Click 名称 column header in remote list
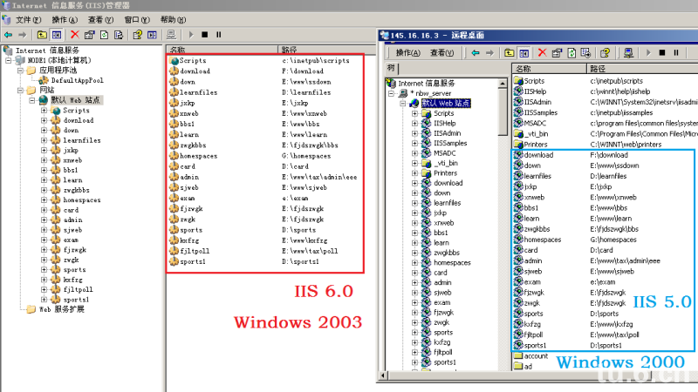 point(549,69)
